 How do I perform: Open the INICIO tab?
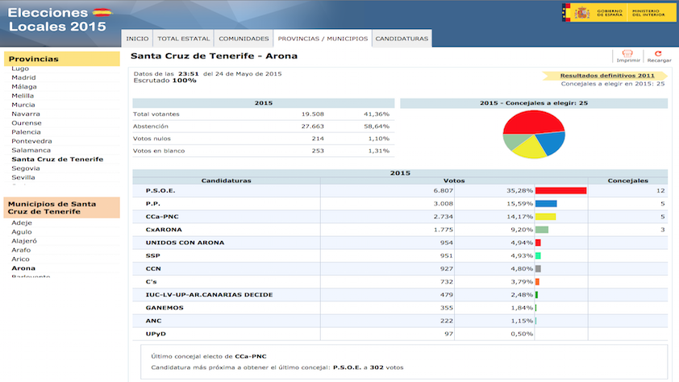pos(137,39)
